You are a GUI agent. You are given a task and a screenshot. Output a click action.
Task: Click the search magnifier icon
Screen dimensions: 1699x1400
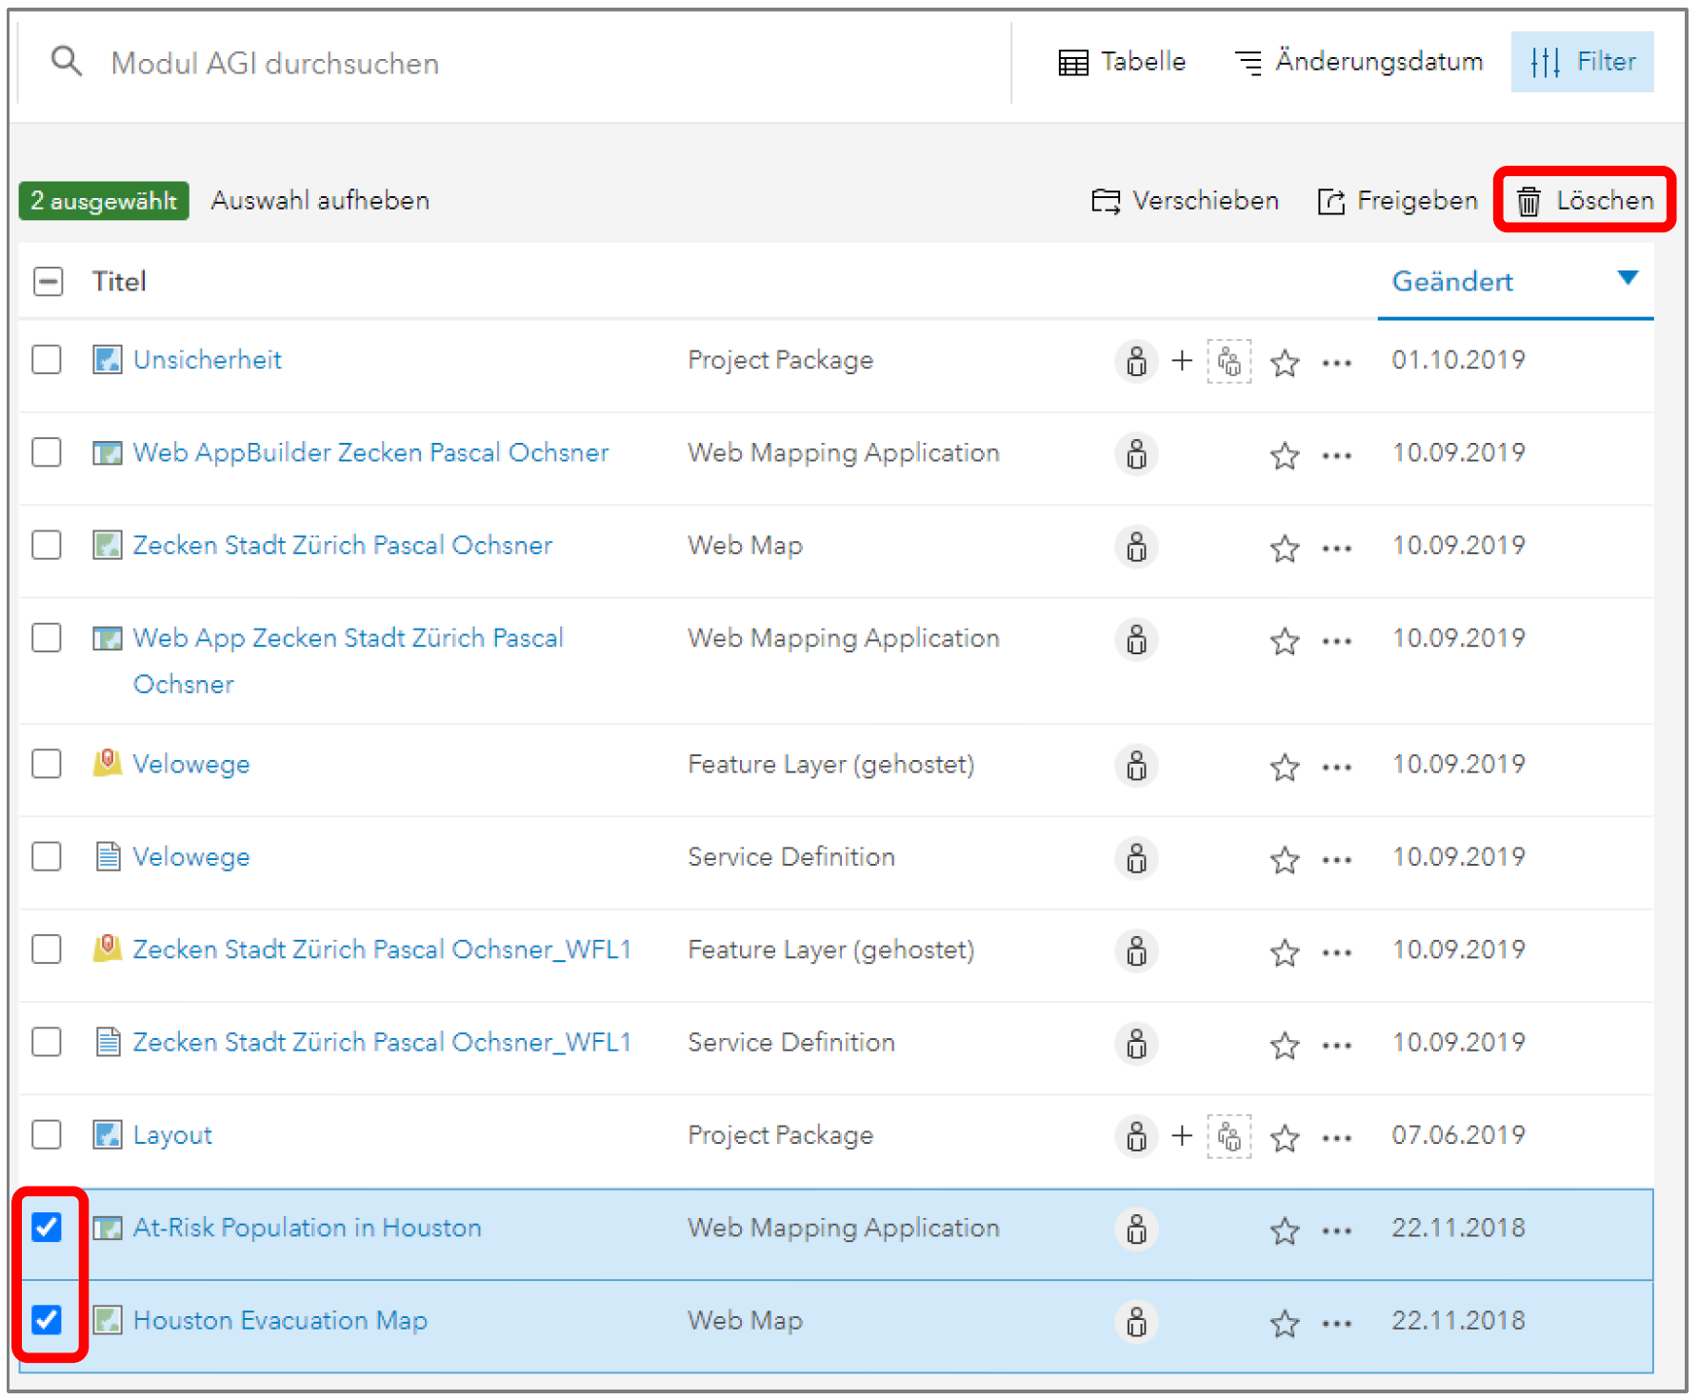(66, 62)
